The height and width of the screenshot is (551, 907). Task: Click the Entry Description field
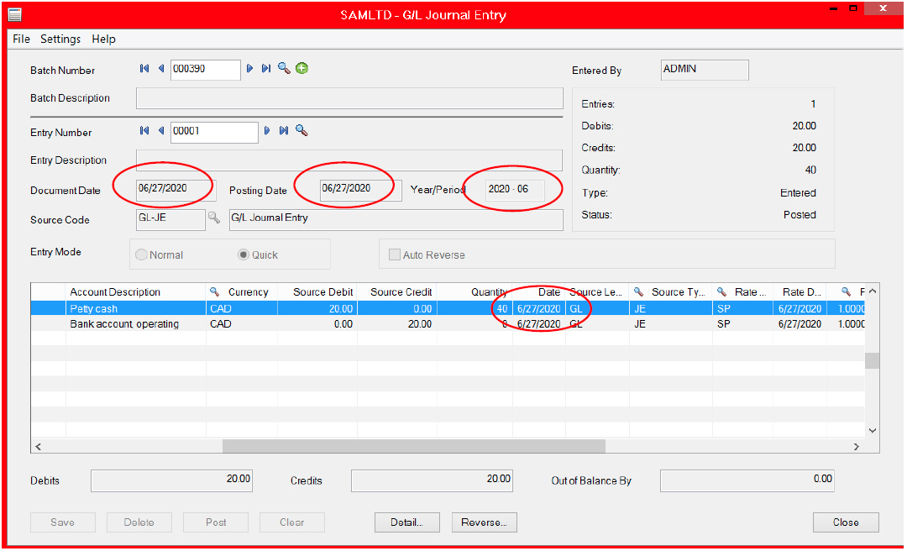(349, 160)
